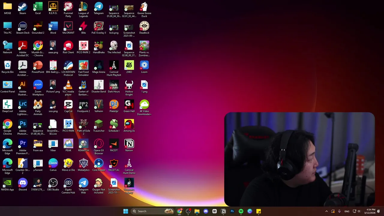Select the Elgato Camera Hub icon

pos(68,186)
